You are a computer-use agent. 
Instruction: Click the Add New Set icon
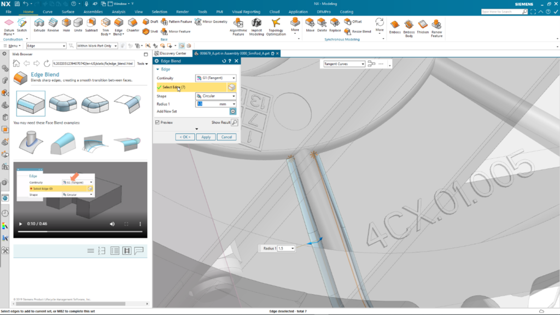click(232, 111)
